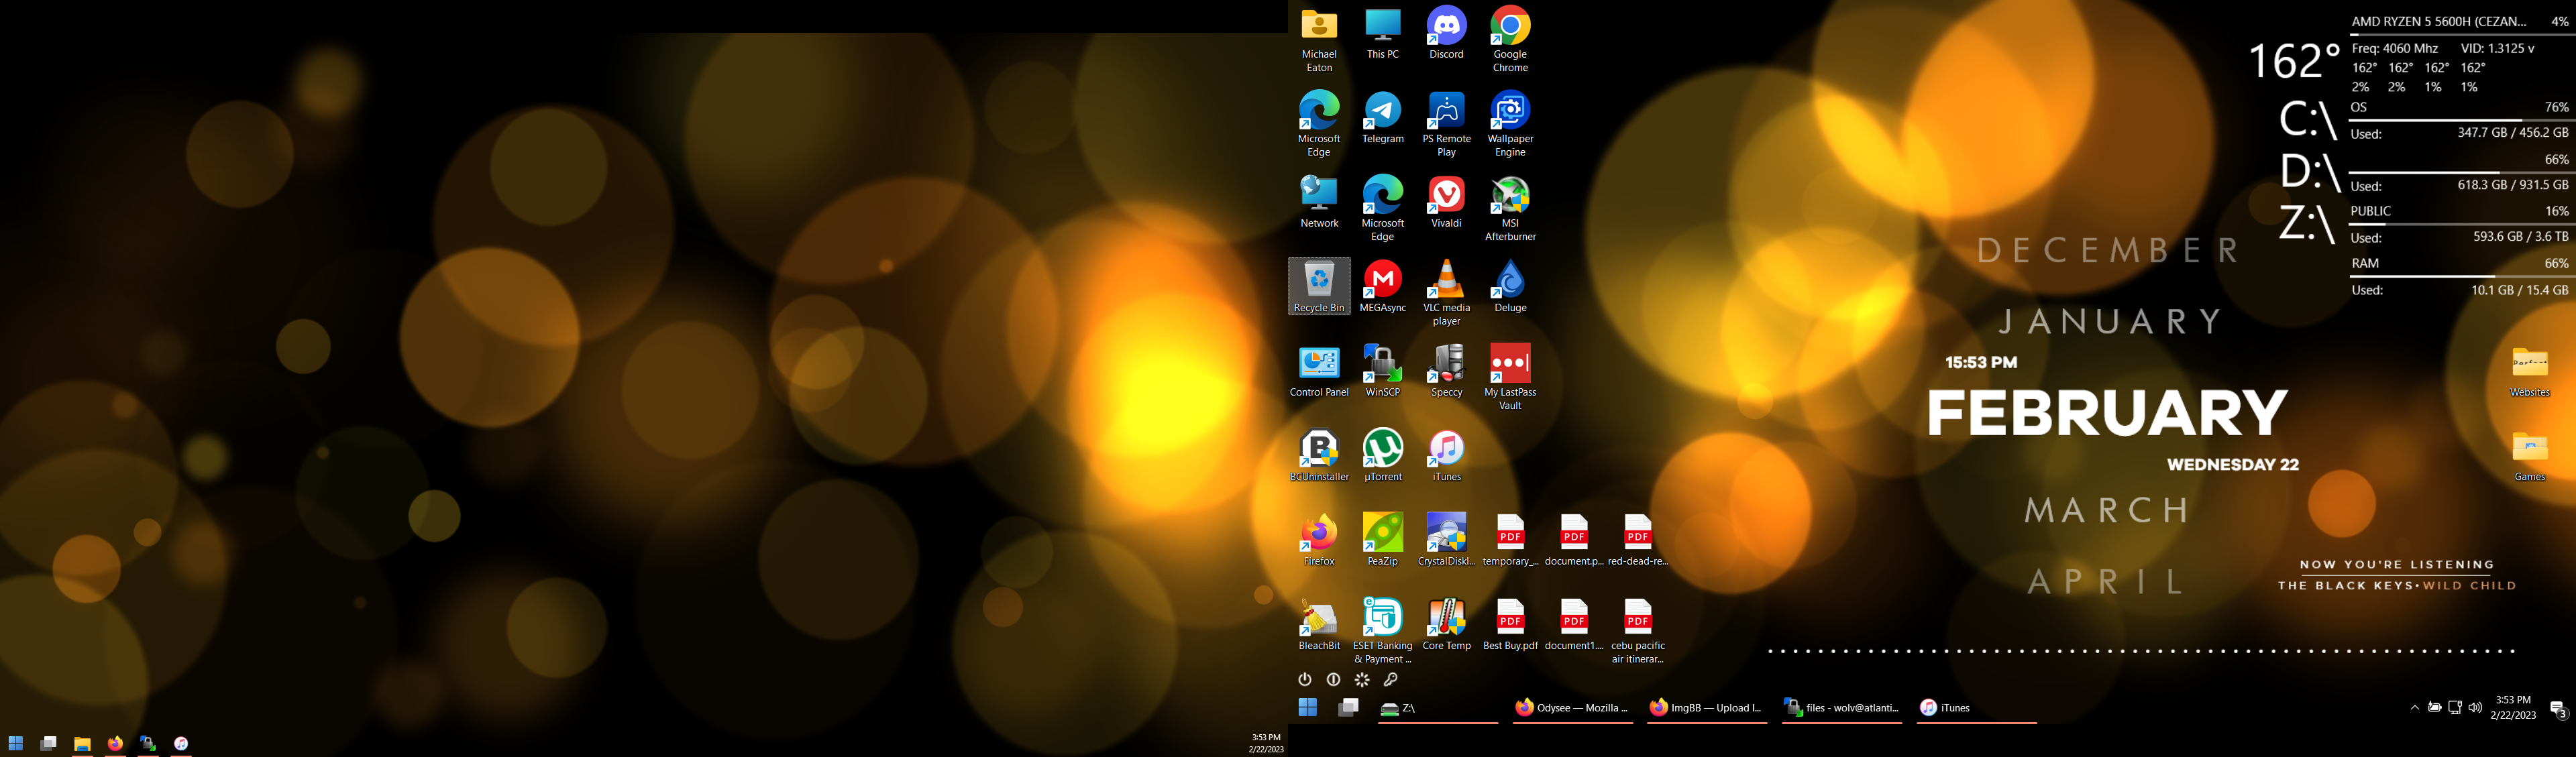Open the µTorrent desktop shortcut
2576x757 pixels.
point(1383,456)
